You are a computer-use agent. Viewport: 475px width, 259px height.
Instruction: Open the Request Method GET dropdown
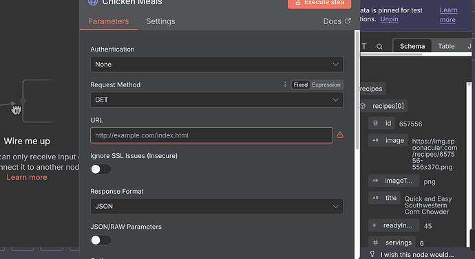(217, 100)
